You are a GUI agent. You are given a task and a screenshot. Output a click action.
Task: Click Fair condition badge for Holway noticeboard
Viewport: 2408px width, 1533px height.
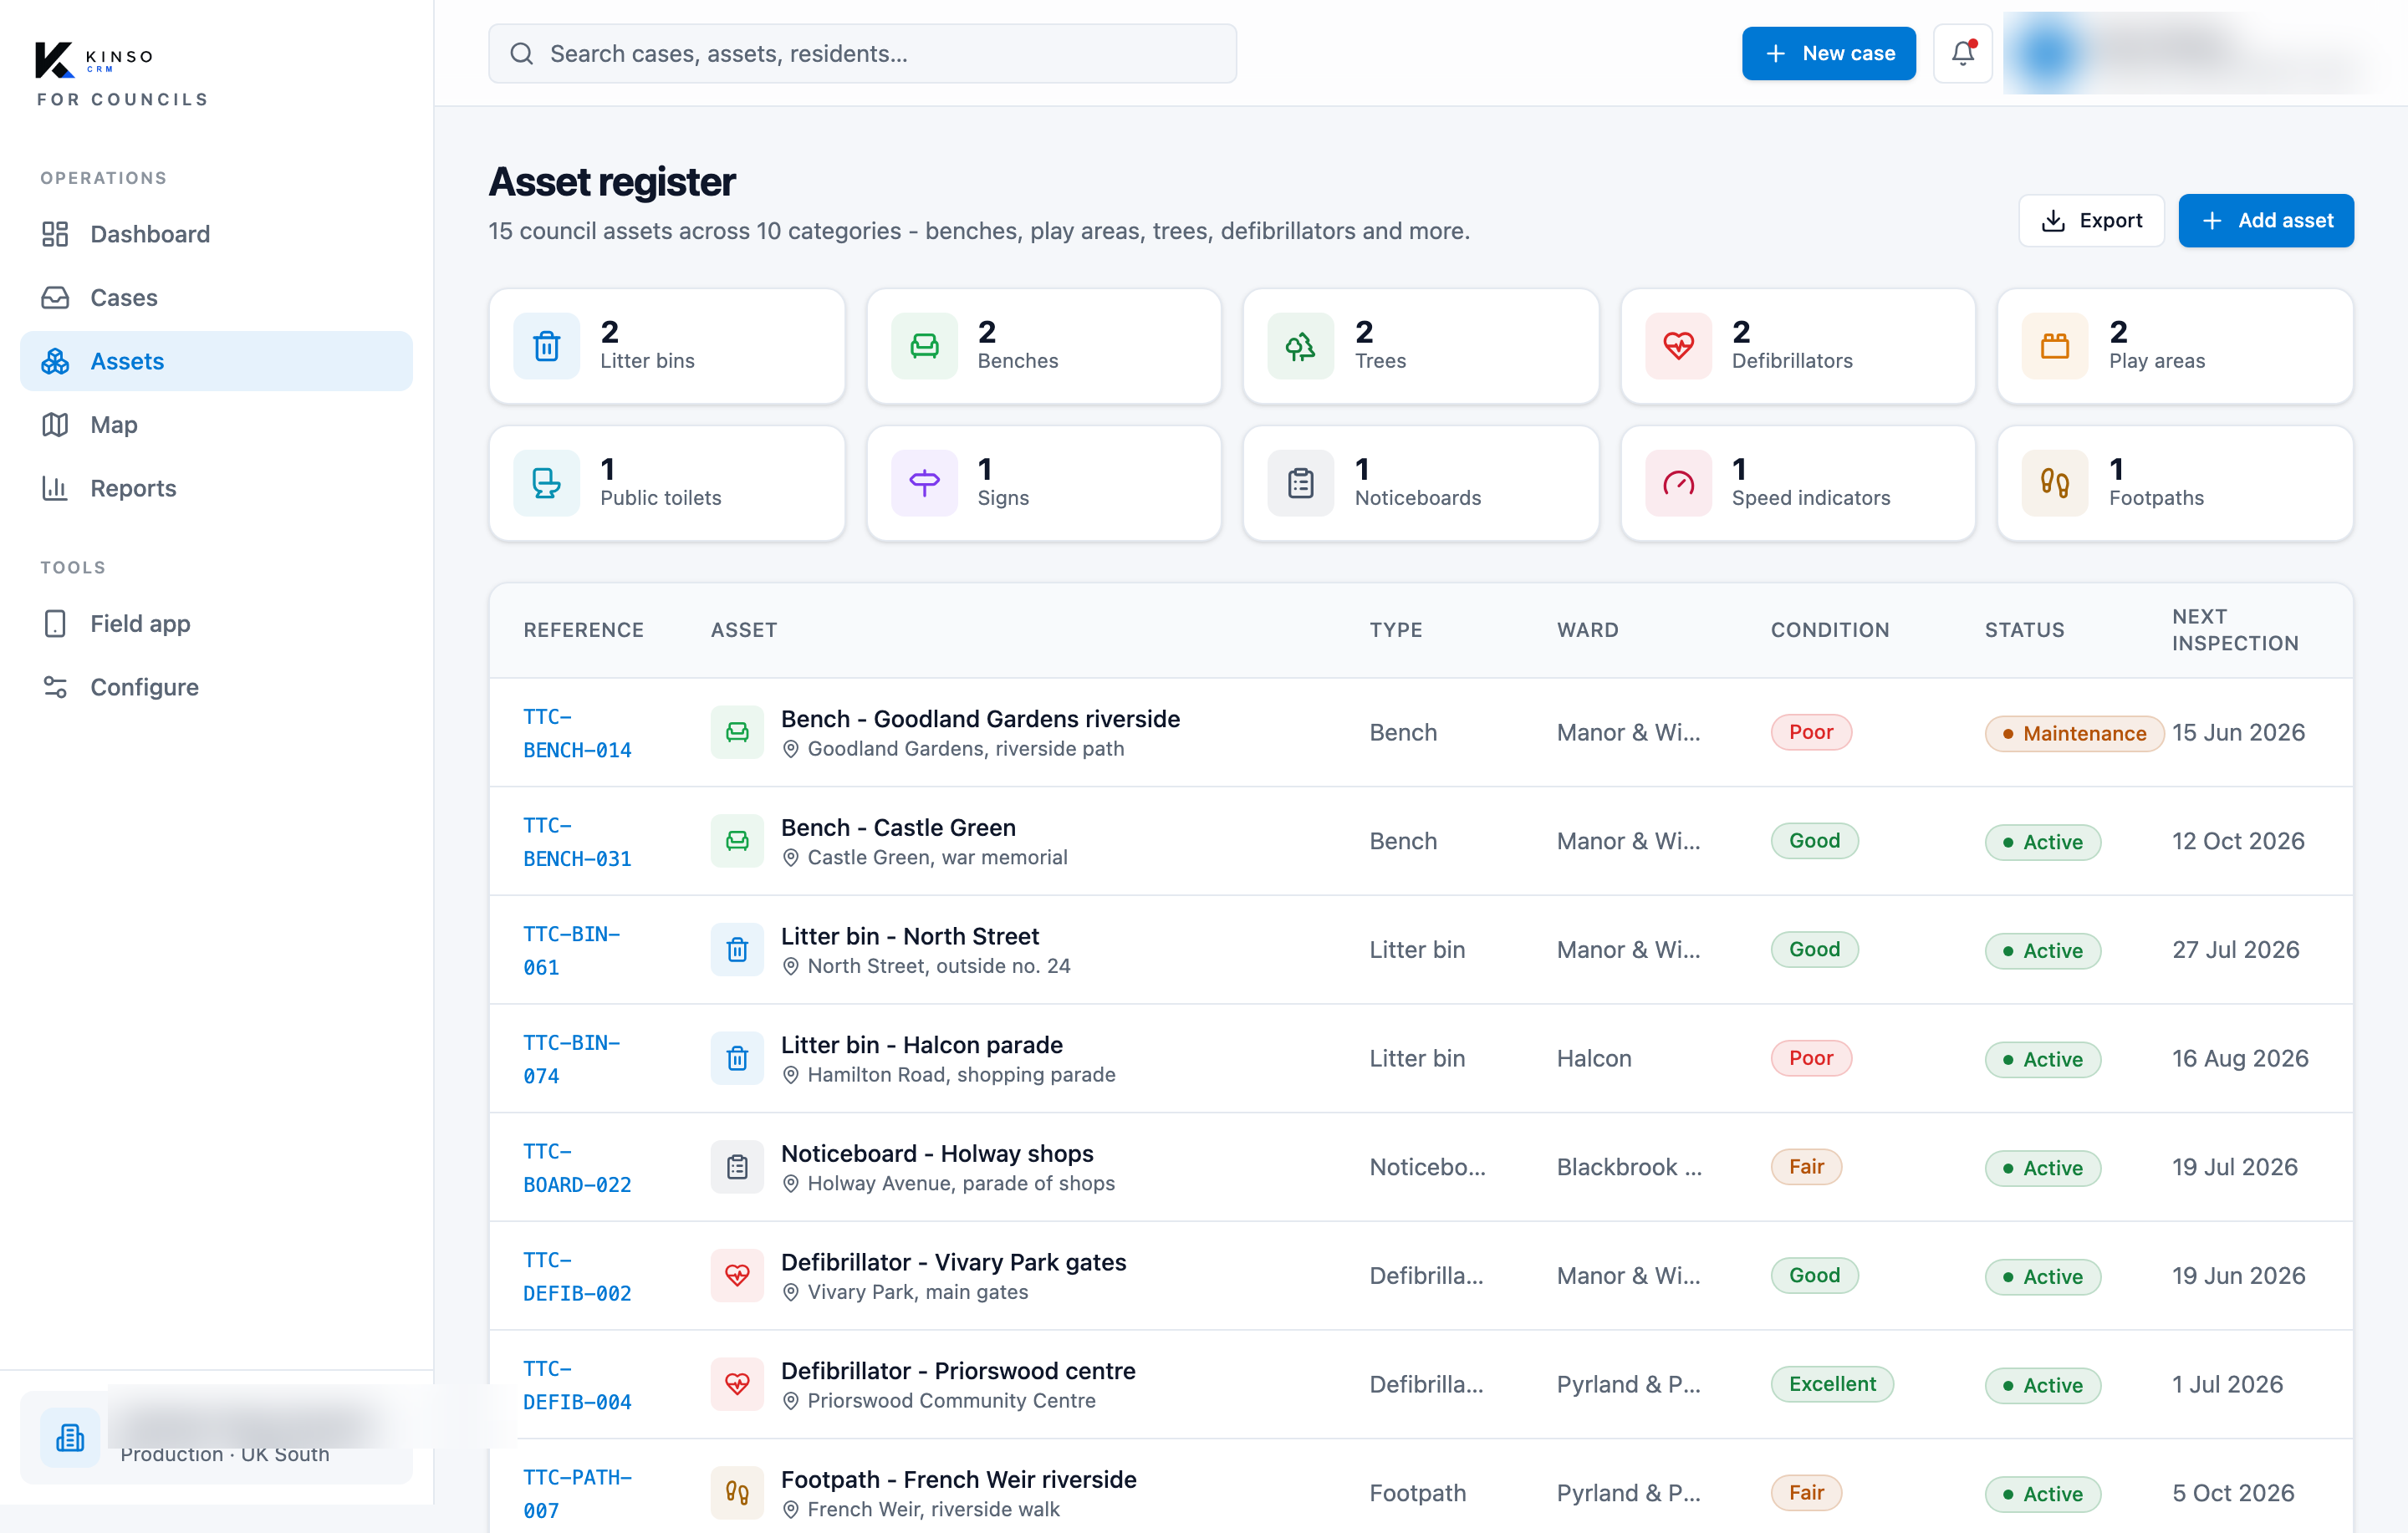[x=1806, y=1167]
